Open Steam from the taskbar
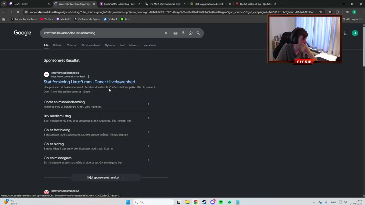The width and height of the screenshot is (365, 205). (204, 202)
